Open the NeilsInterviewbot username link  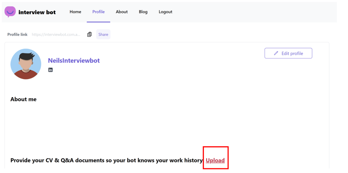click(74, 60)
